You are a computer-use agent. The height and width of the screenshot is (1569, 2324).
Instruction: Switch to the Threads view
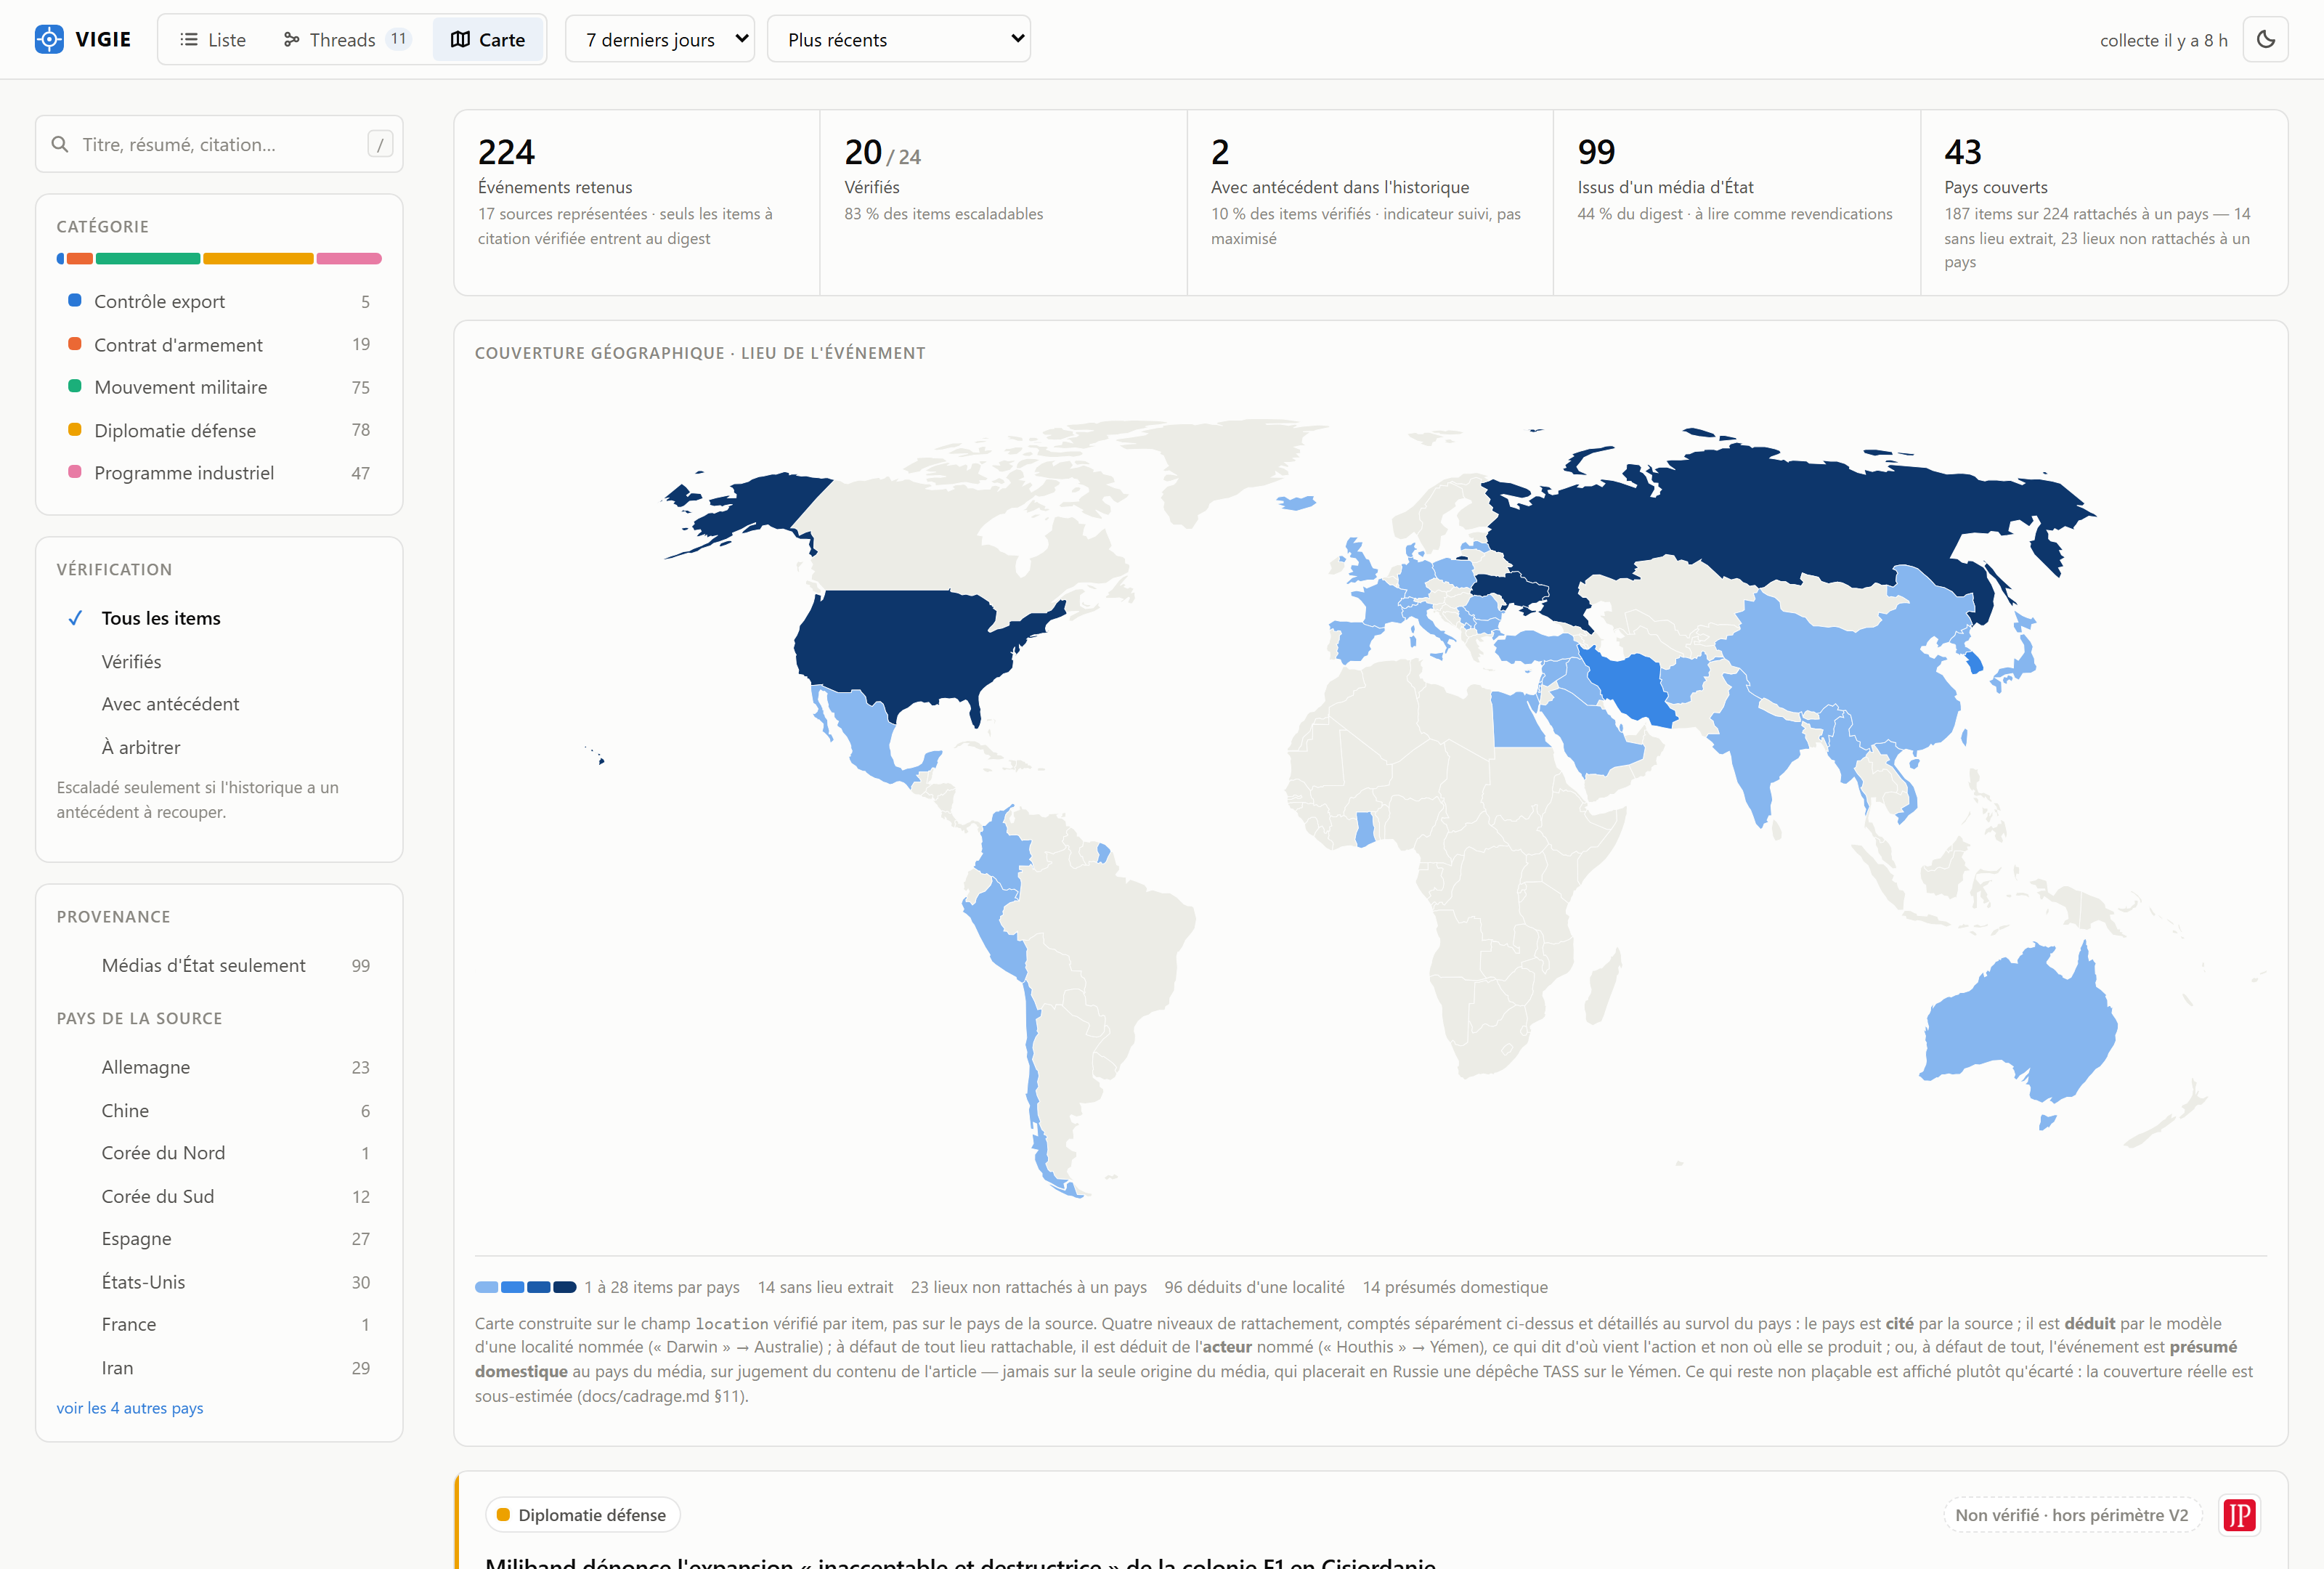tap(347, 39)
